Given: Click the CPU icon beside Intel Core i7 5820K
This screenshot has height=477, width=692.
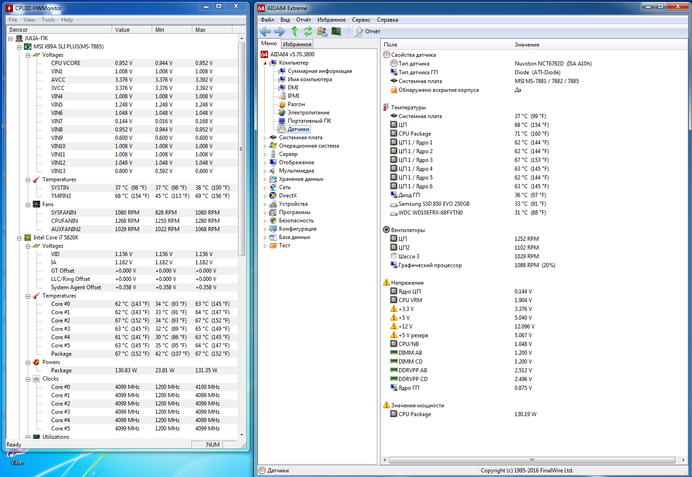Looking at the screenshot, I should point(28,238).
